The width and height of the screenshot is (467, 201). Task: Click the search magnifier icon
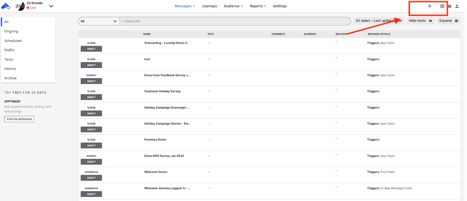(123, 21)
